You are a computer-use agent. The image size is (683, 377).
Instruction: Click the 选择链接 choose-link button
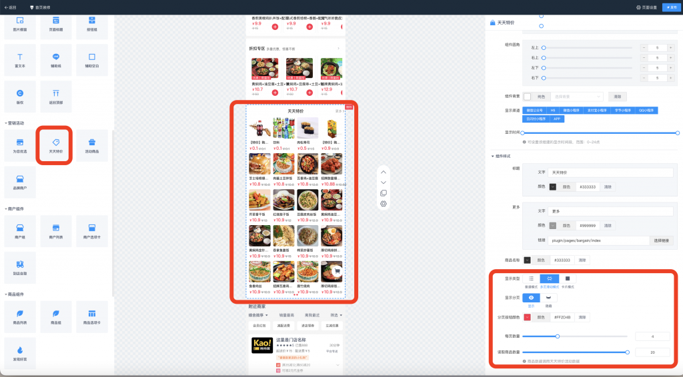point(661,240)
